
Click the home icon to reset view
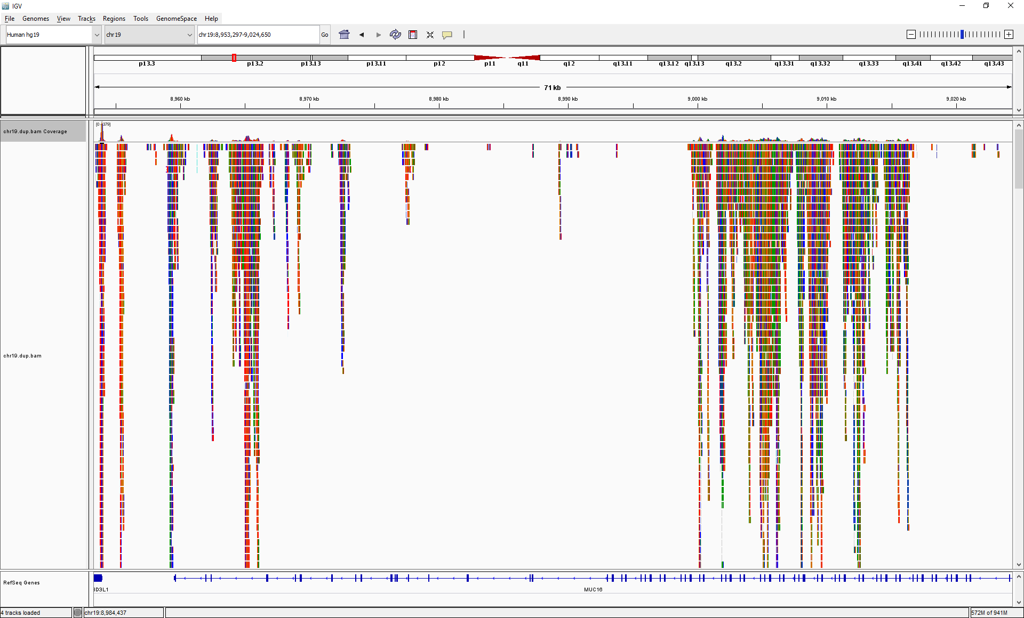tap(344, 34)
